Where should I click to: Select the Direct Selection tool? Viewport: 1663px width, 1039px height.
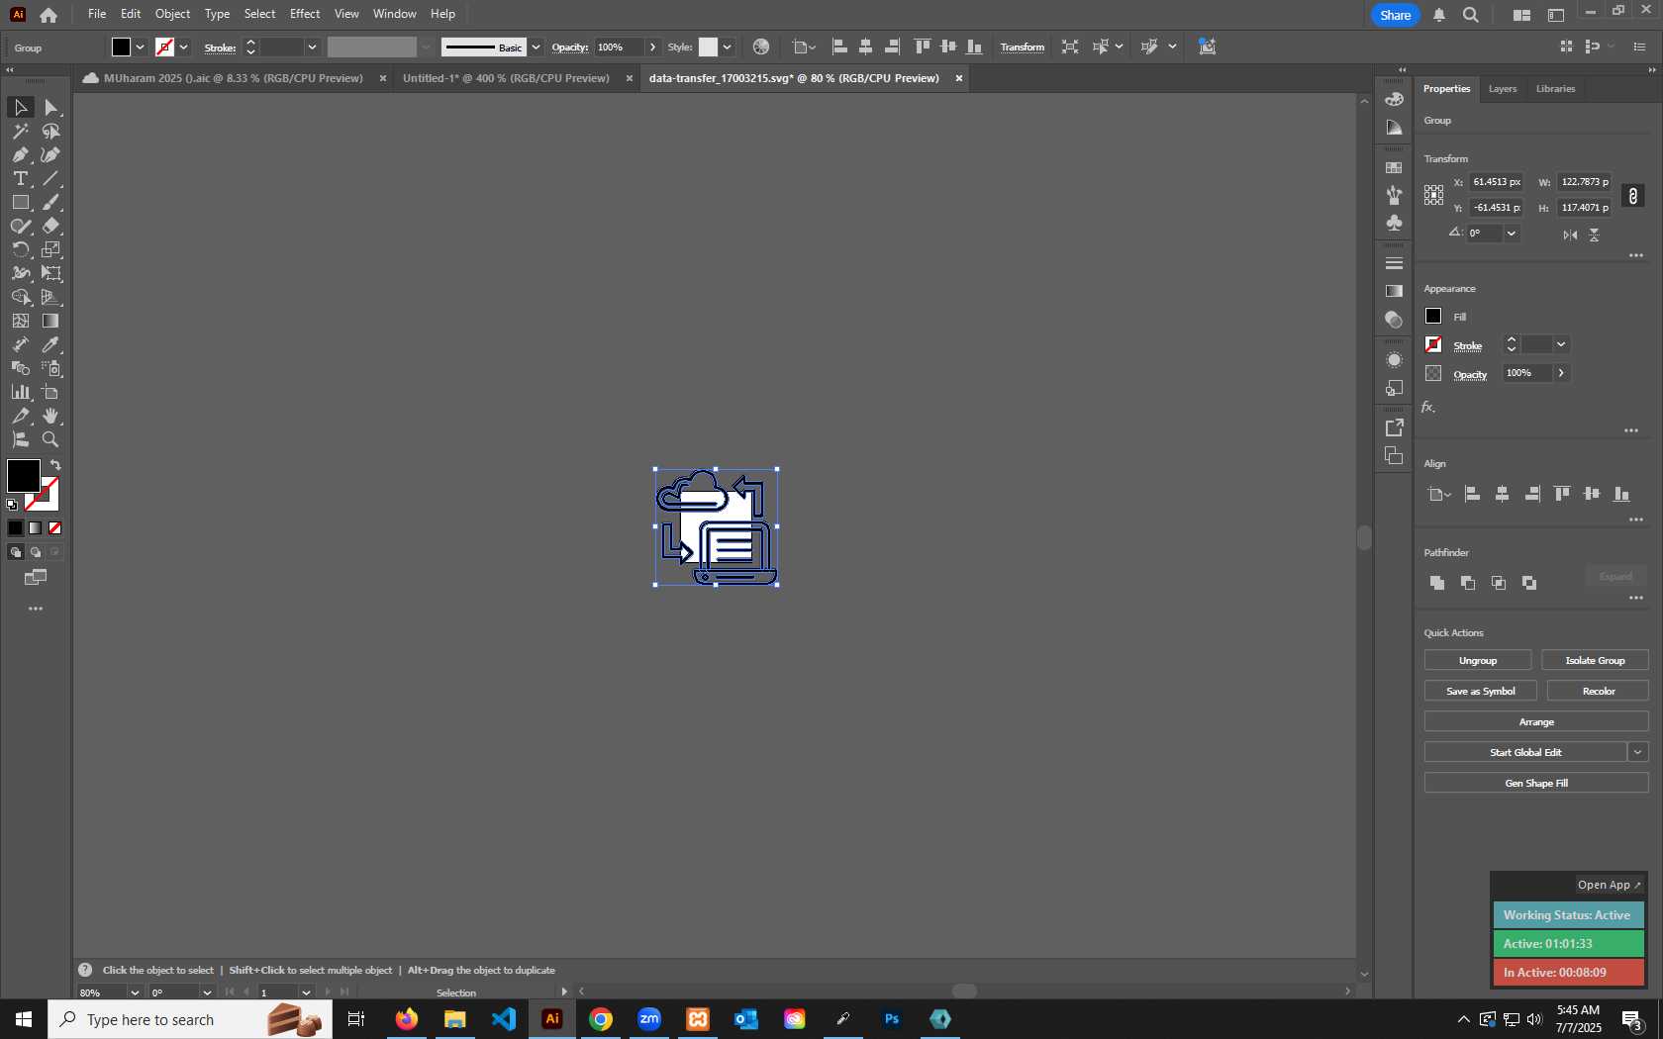click(x=51, y=107)
